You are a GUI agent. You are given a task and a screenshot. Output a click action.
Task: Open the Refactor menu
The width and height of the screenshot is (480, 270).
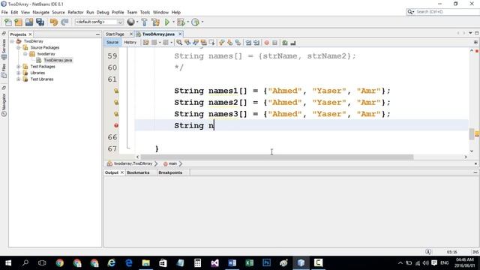(75, 12)
